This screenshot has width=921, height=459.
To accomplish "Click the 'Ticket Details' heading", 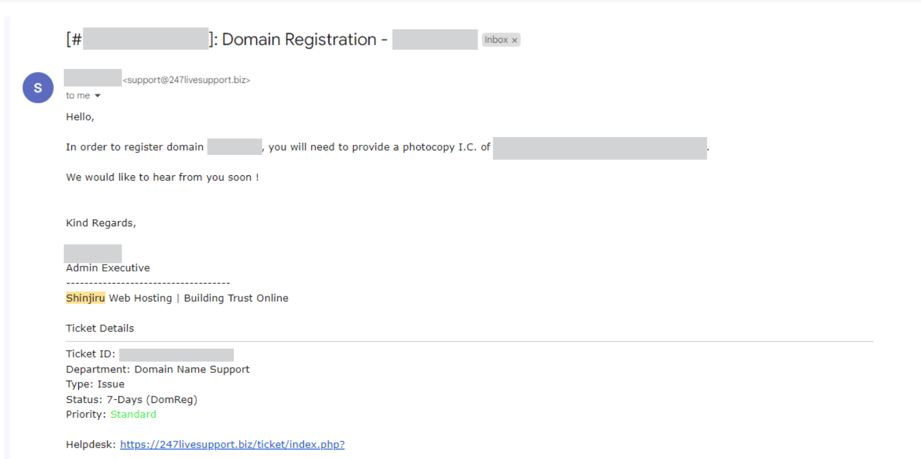I will [100, 328].
